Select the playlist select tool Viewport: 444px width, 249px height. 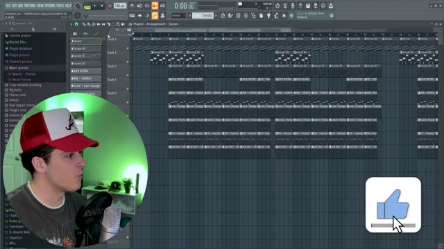coord(113,24)
